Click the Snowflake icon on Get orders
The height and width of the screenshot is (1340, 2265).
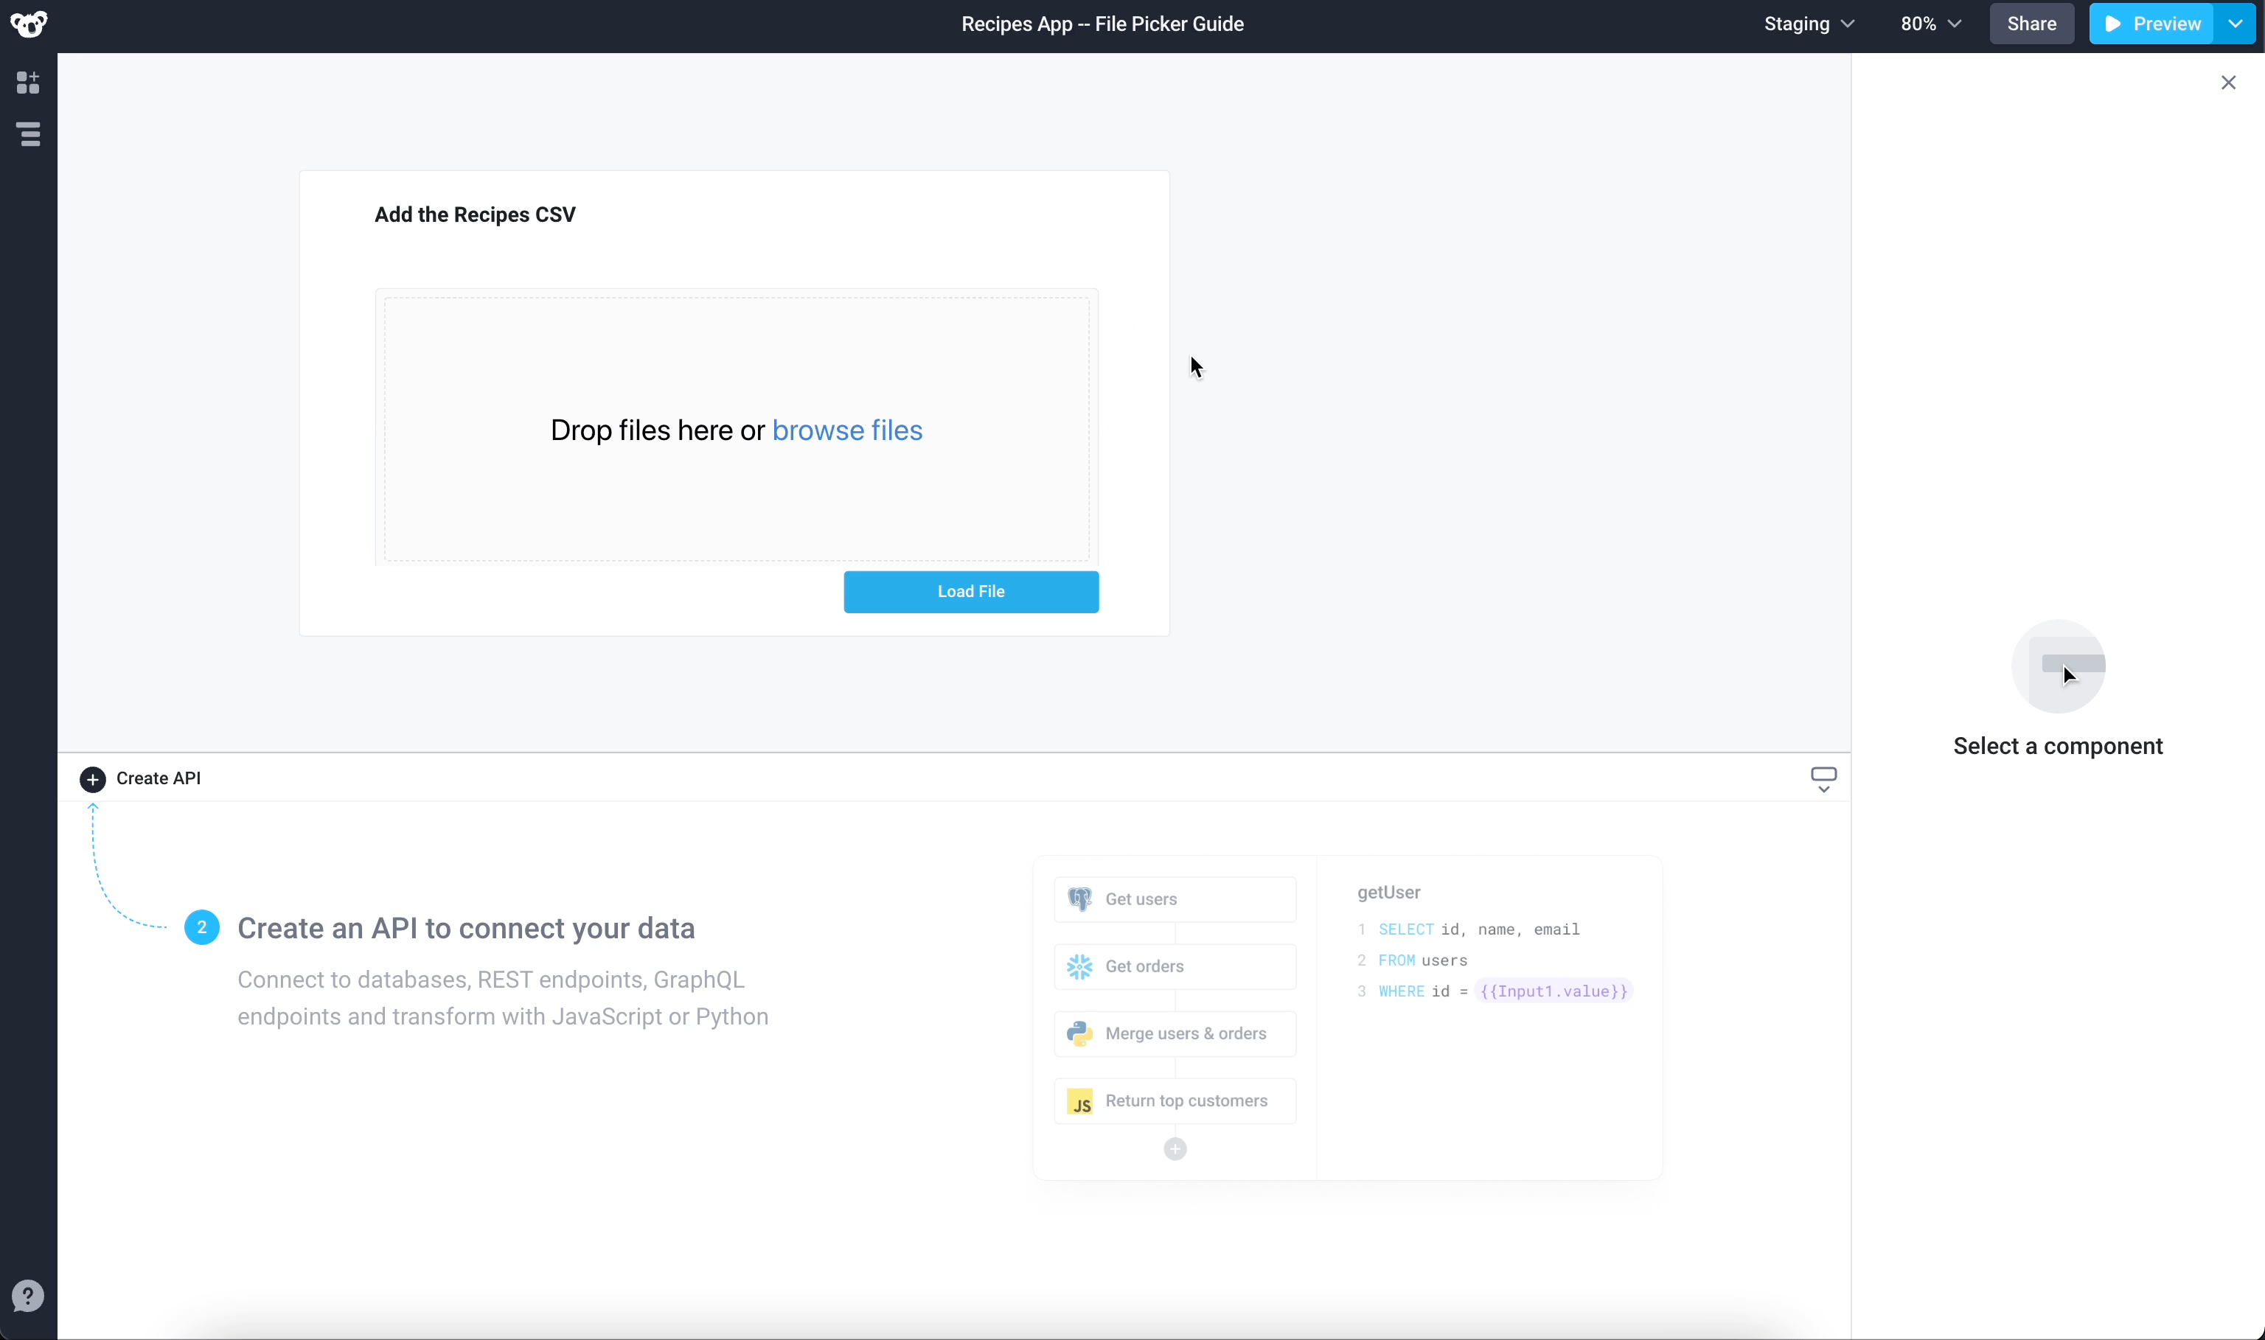1079,966
